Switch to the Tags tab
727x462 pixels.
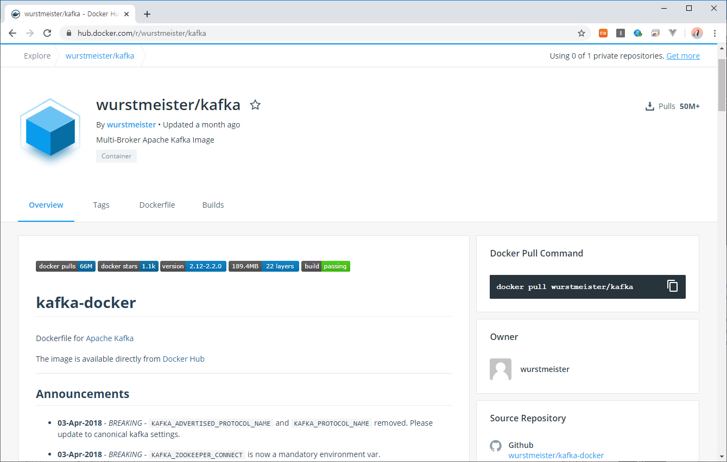pyautogui.click(x=101, y=205)
